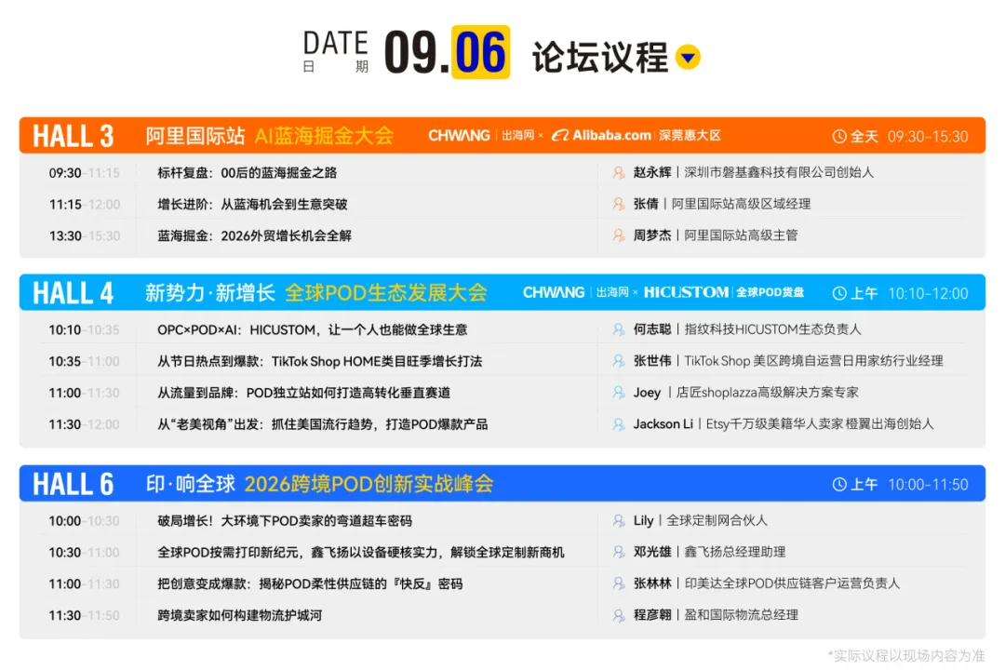Click the clock icon in HALL 4 header
The height and width of the screenshot is (670, 1005).
pyautogui.click(x=839, y=293)
